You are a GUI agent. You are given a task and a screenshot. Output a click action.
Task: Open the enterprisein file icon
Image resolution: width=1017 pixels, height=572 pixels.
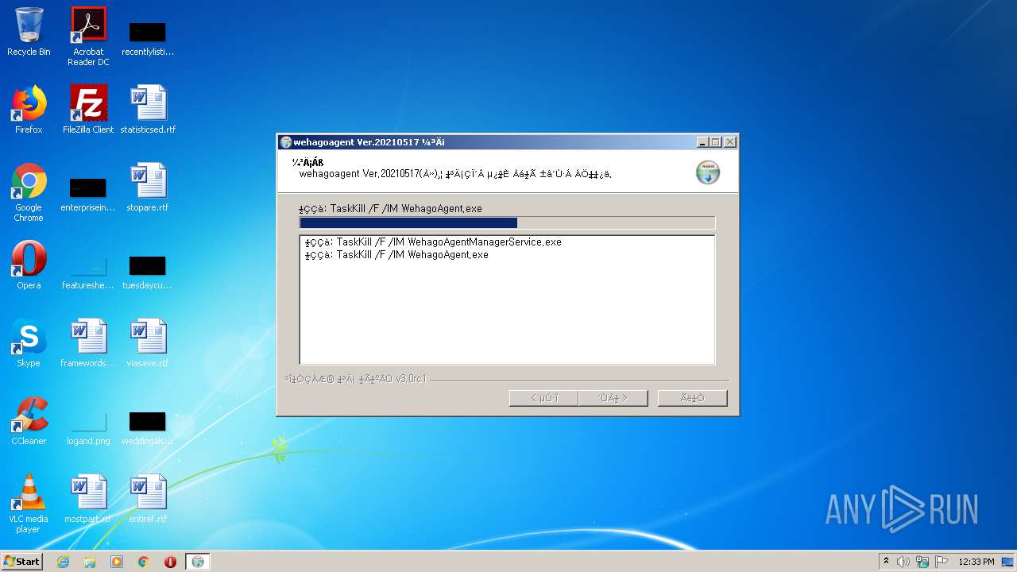point(88,194)
